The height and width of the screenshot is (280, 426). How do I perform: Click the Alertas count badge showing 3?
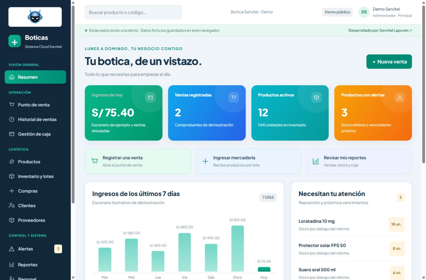(58, 249)
